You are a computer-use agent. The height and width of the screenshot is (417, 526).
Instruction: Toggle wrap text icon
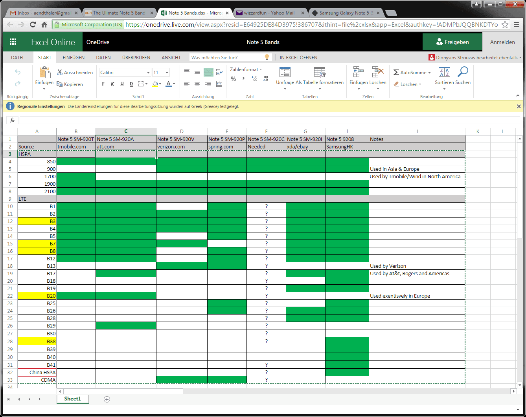pyautogui.click(x=219, y=72)
